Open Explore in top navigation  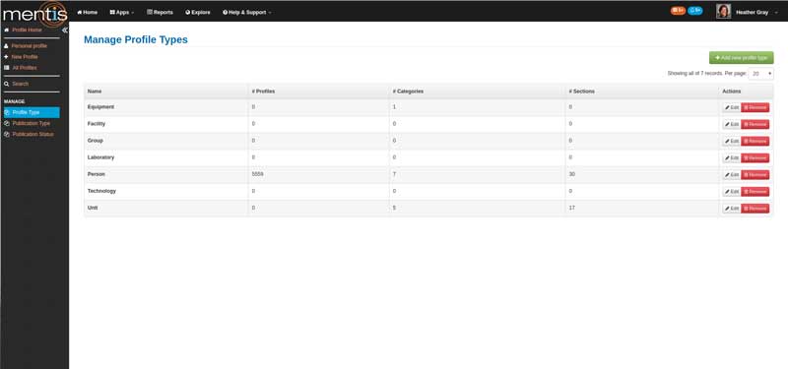point(198,12)
